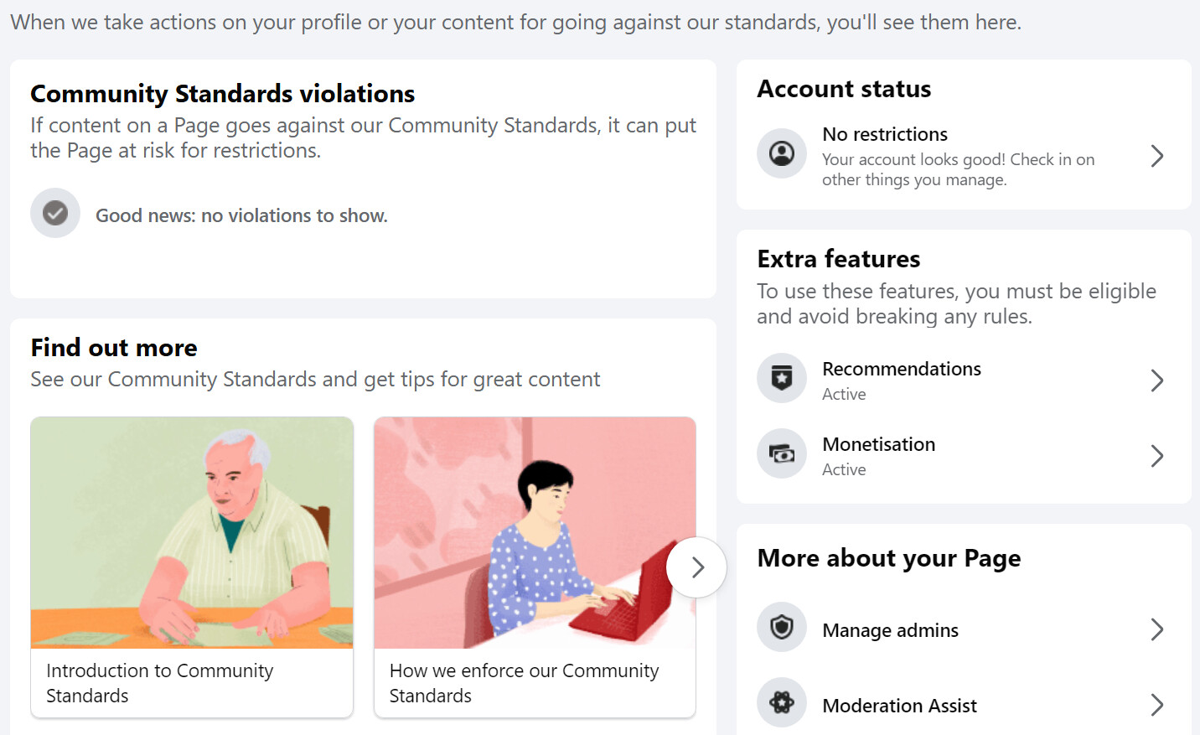Click the Manage admins shield icon
Image resolution: width=1200 pixels, height=735 pixels.
(x=782, y=627)
